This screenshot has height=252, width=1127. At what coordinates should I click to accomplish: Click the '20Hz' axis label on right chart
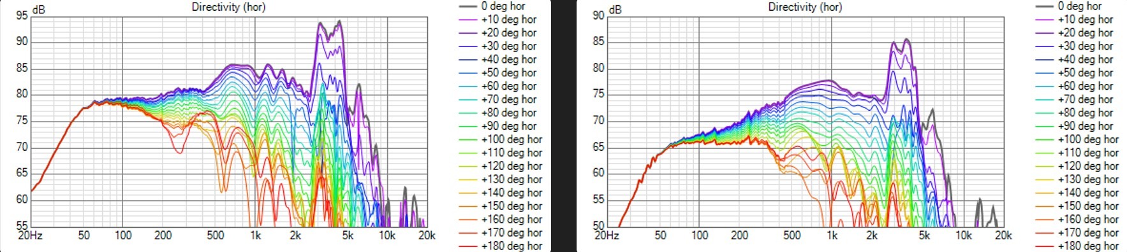click(607, 235)
